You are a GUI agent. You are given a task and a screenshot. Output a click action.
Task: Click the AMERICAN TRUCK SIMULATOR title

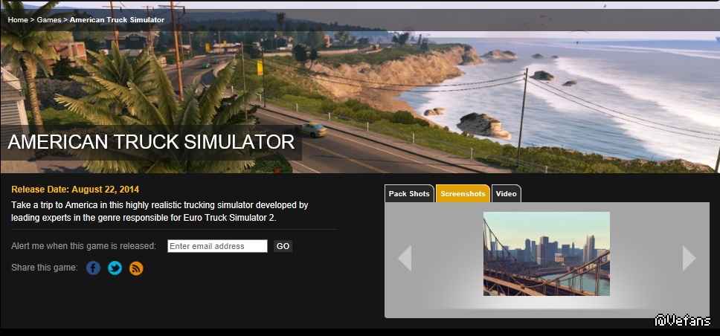(151, 142)
